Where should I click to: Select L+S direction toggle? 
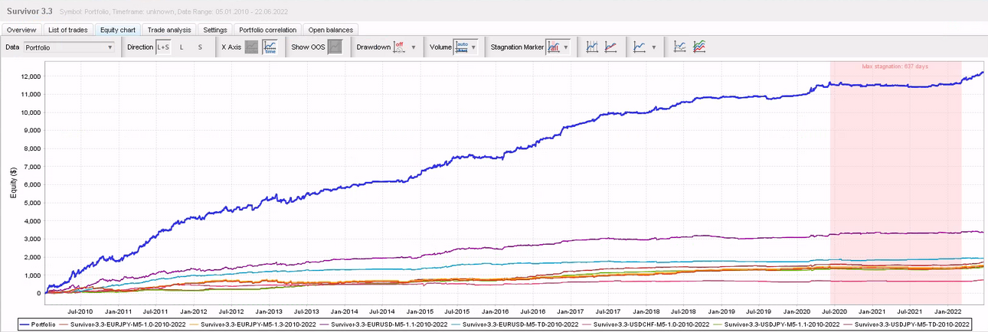coord(163,47)
